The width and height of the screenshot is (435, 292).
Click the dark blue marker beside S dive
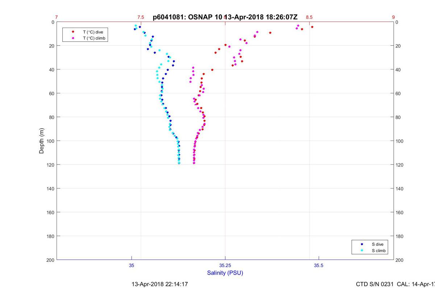point(362,244)
